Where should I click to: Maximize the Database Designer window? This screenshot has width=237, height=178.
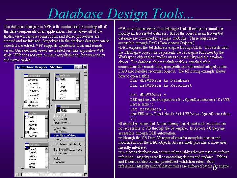tap(80, 67)
